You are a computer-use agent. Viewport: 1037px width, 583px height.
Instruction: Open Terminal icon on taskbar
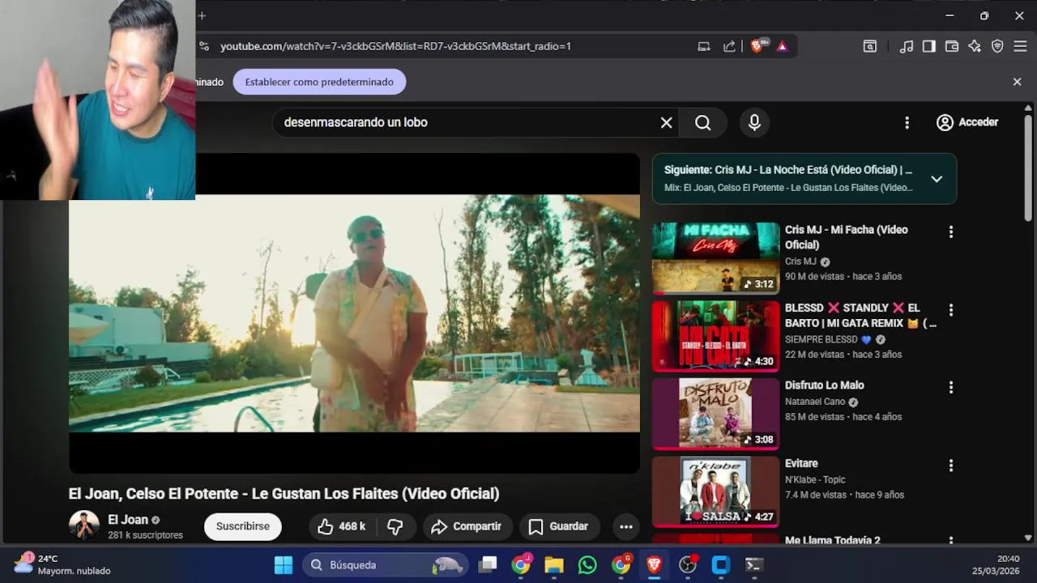pyautogui.click(x=753, y=565)
